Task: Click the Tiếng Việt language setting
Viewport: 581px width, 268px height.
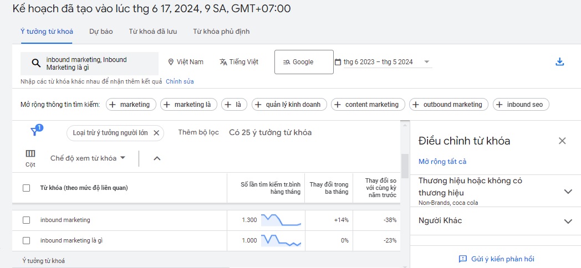Action: [239, 62]
